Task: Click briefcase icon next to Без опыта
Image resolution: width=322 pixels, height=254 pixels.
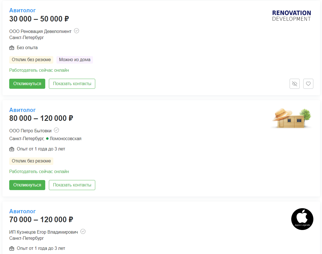Action: pos(12,48)
